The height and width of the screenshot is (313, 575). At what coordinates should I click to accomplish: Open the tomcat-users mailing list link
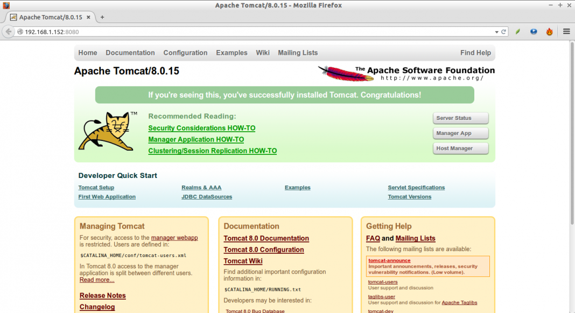[383, 282]
